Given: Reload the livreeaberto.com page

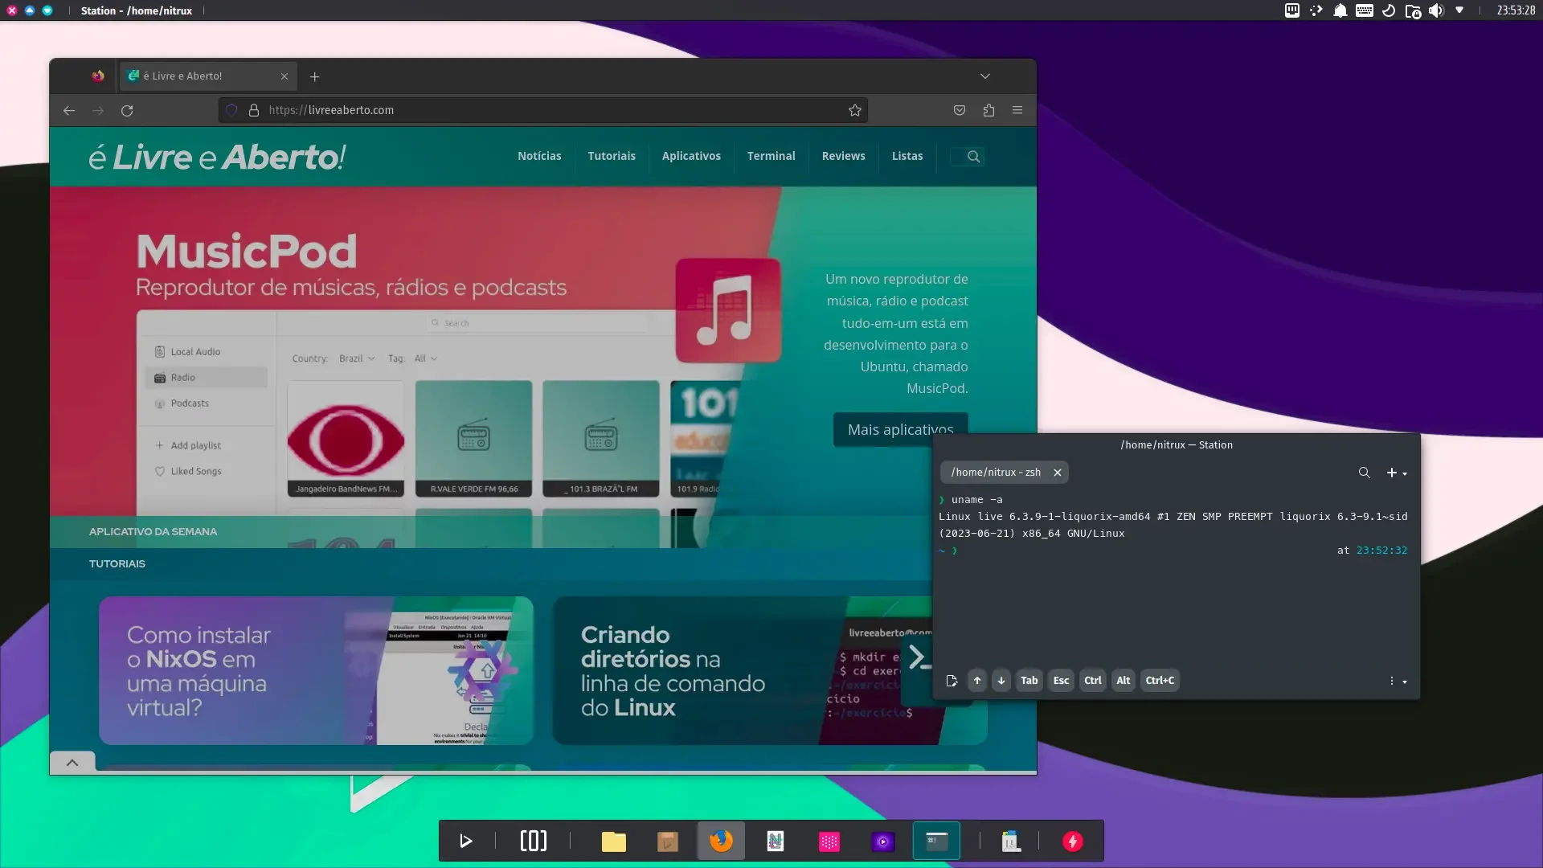Looking at the screenshot, I should pyautogui.click(x=127, y=110).
